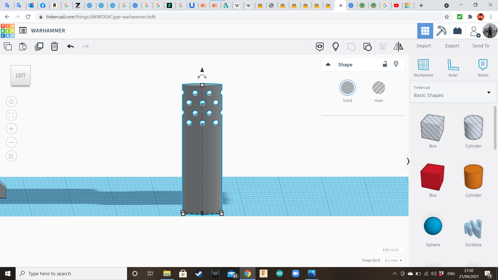This screenshot has width=498, height=280.
Task: Open the Export dialog
Action: (452, 46)
